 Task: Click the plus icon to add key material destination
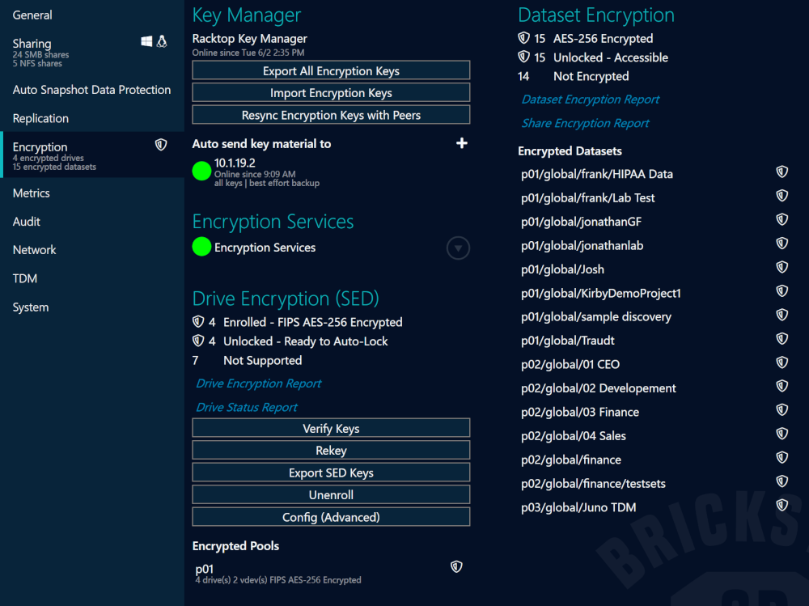tap(462, 143)
